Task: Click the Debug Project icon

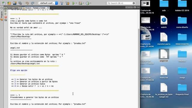Action: click(80, 3)
